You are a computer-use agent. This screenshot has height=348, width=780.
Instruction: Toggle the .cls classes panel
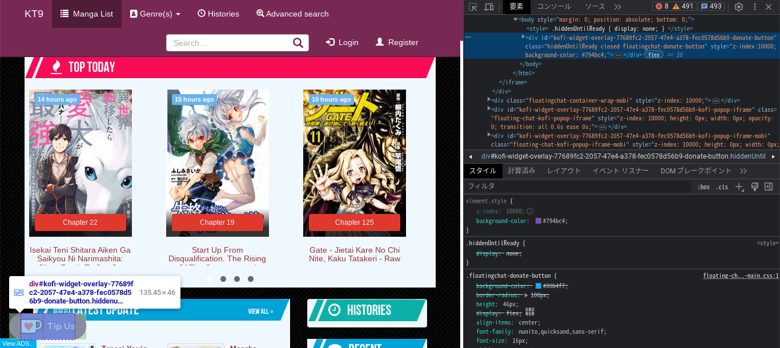723,187
